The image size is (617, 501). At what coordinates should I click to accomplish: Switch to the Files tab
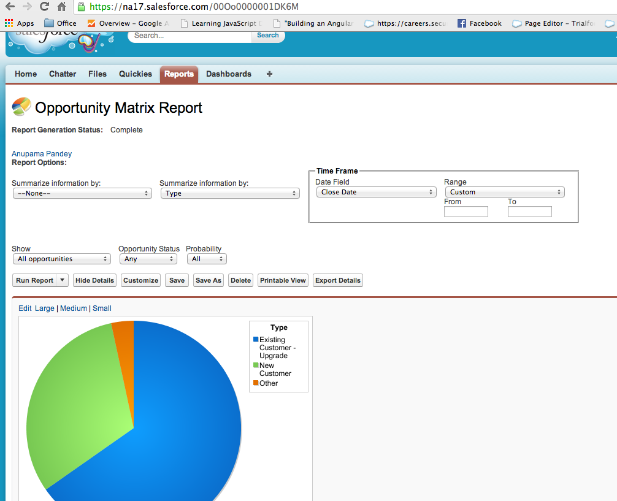pyautogui.click(x=97, y=74)
